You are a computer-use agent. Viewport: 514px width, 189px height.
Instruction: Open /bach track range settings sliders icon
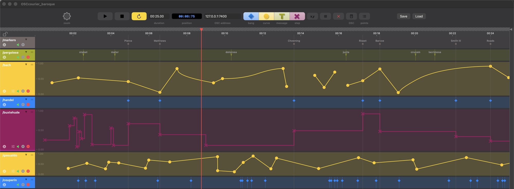pyautogui.click(x=13, y=91)
